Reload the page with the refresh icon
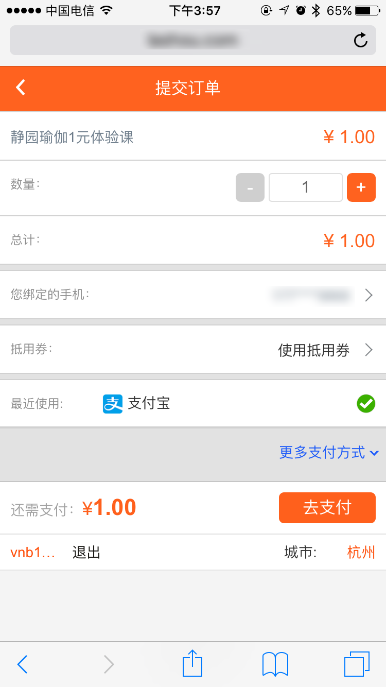The width and height of the screenshot is (386, 687). [361, 40]
